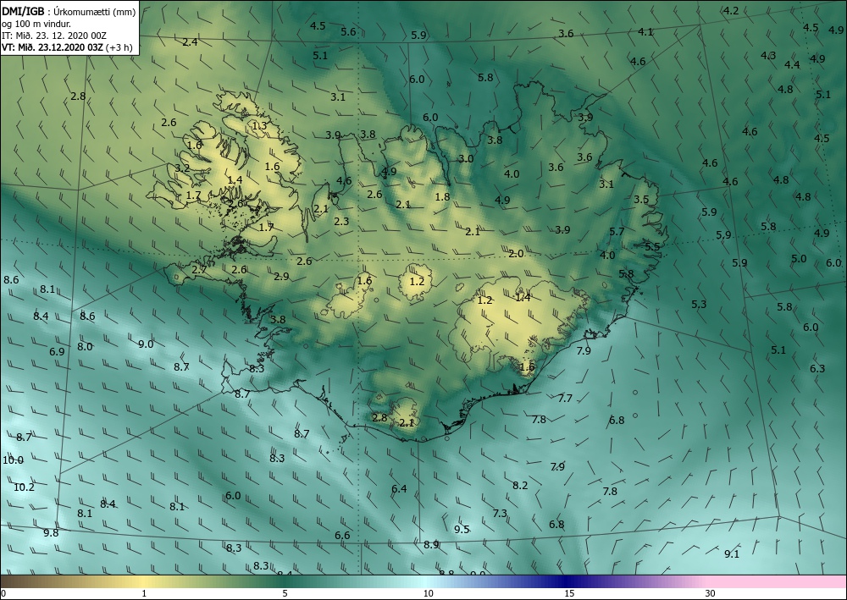Click the 'DMI/IGB : Úrkomumætti (mm)' title line

(69, 11)
